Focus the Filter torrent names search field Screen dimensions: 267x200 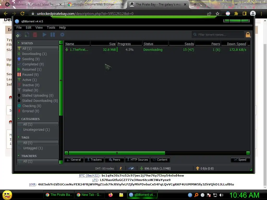click(x=218, y=35)
